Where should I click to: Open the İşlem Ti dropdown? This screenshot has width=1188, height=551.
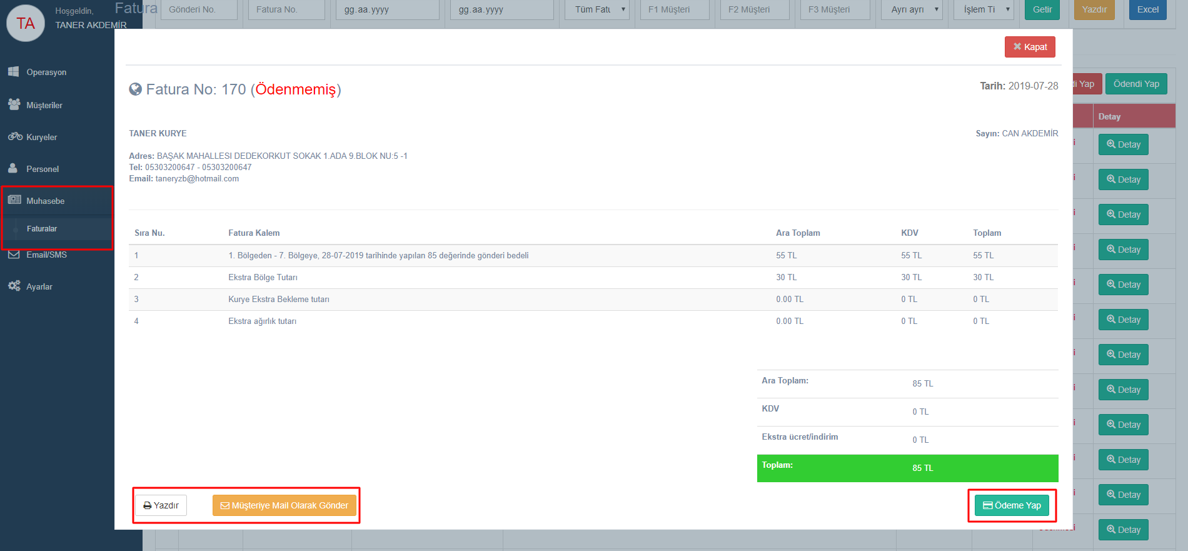(983, 9)
